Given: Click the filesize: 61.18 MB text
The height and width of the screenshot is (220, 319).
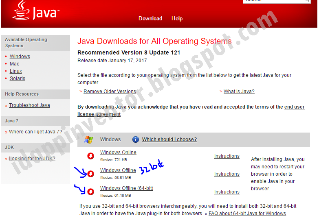Looking at the screenshot, I should coord(116,196).
